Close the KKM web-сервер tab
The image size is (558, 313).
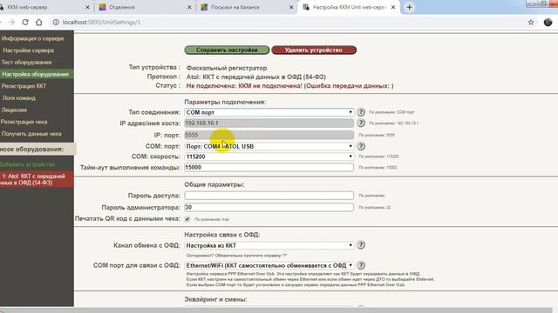click(87, 7)
